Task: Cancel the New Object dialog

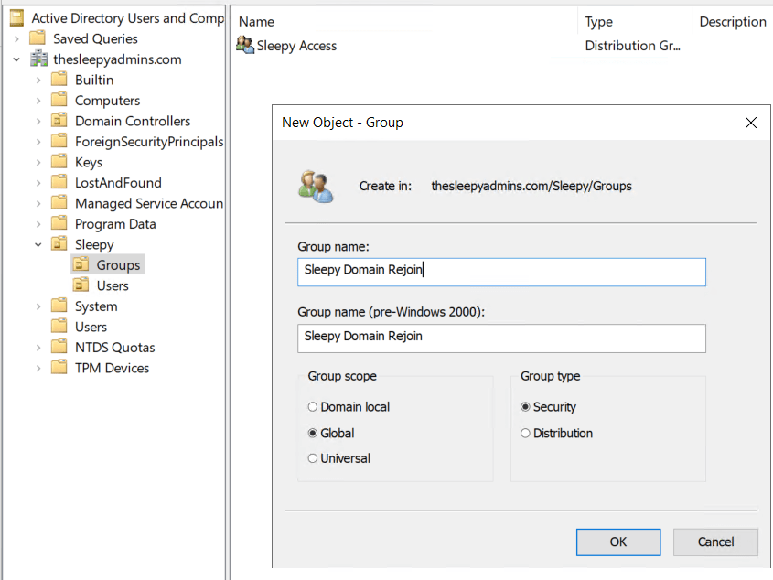Action: [715, 542]
